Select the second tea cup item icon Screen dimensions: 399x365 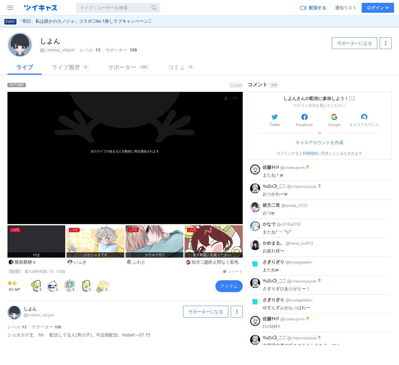[86, 286]
